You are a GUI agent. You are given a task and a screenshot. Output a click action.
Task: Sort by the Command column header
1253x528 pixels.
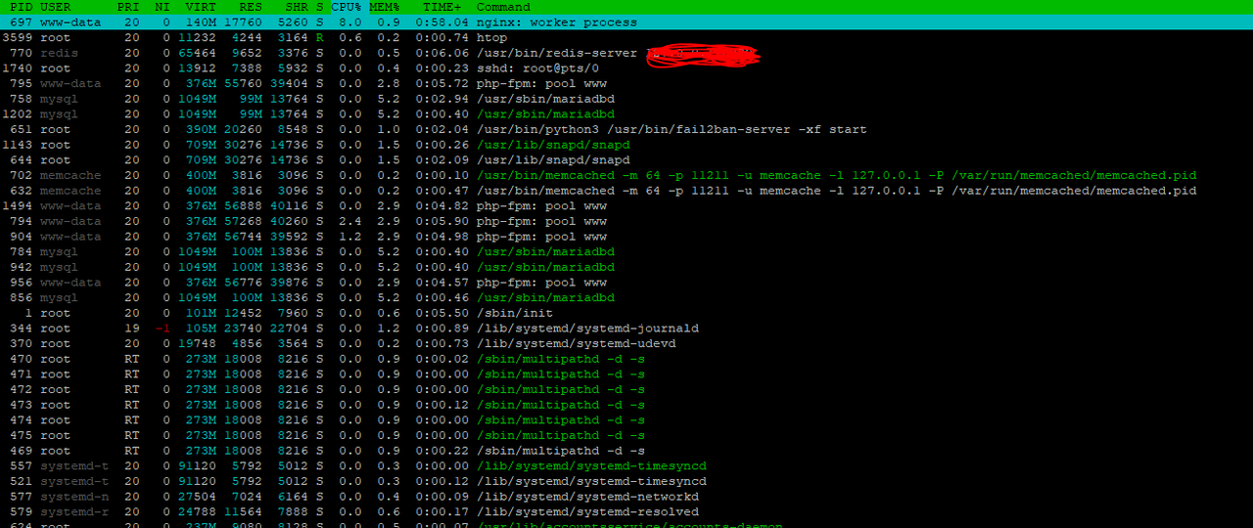(x=503, y=7)
